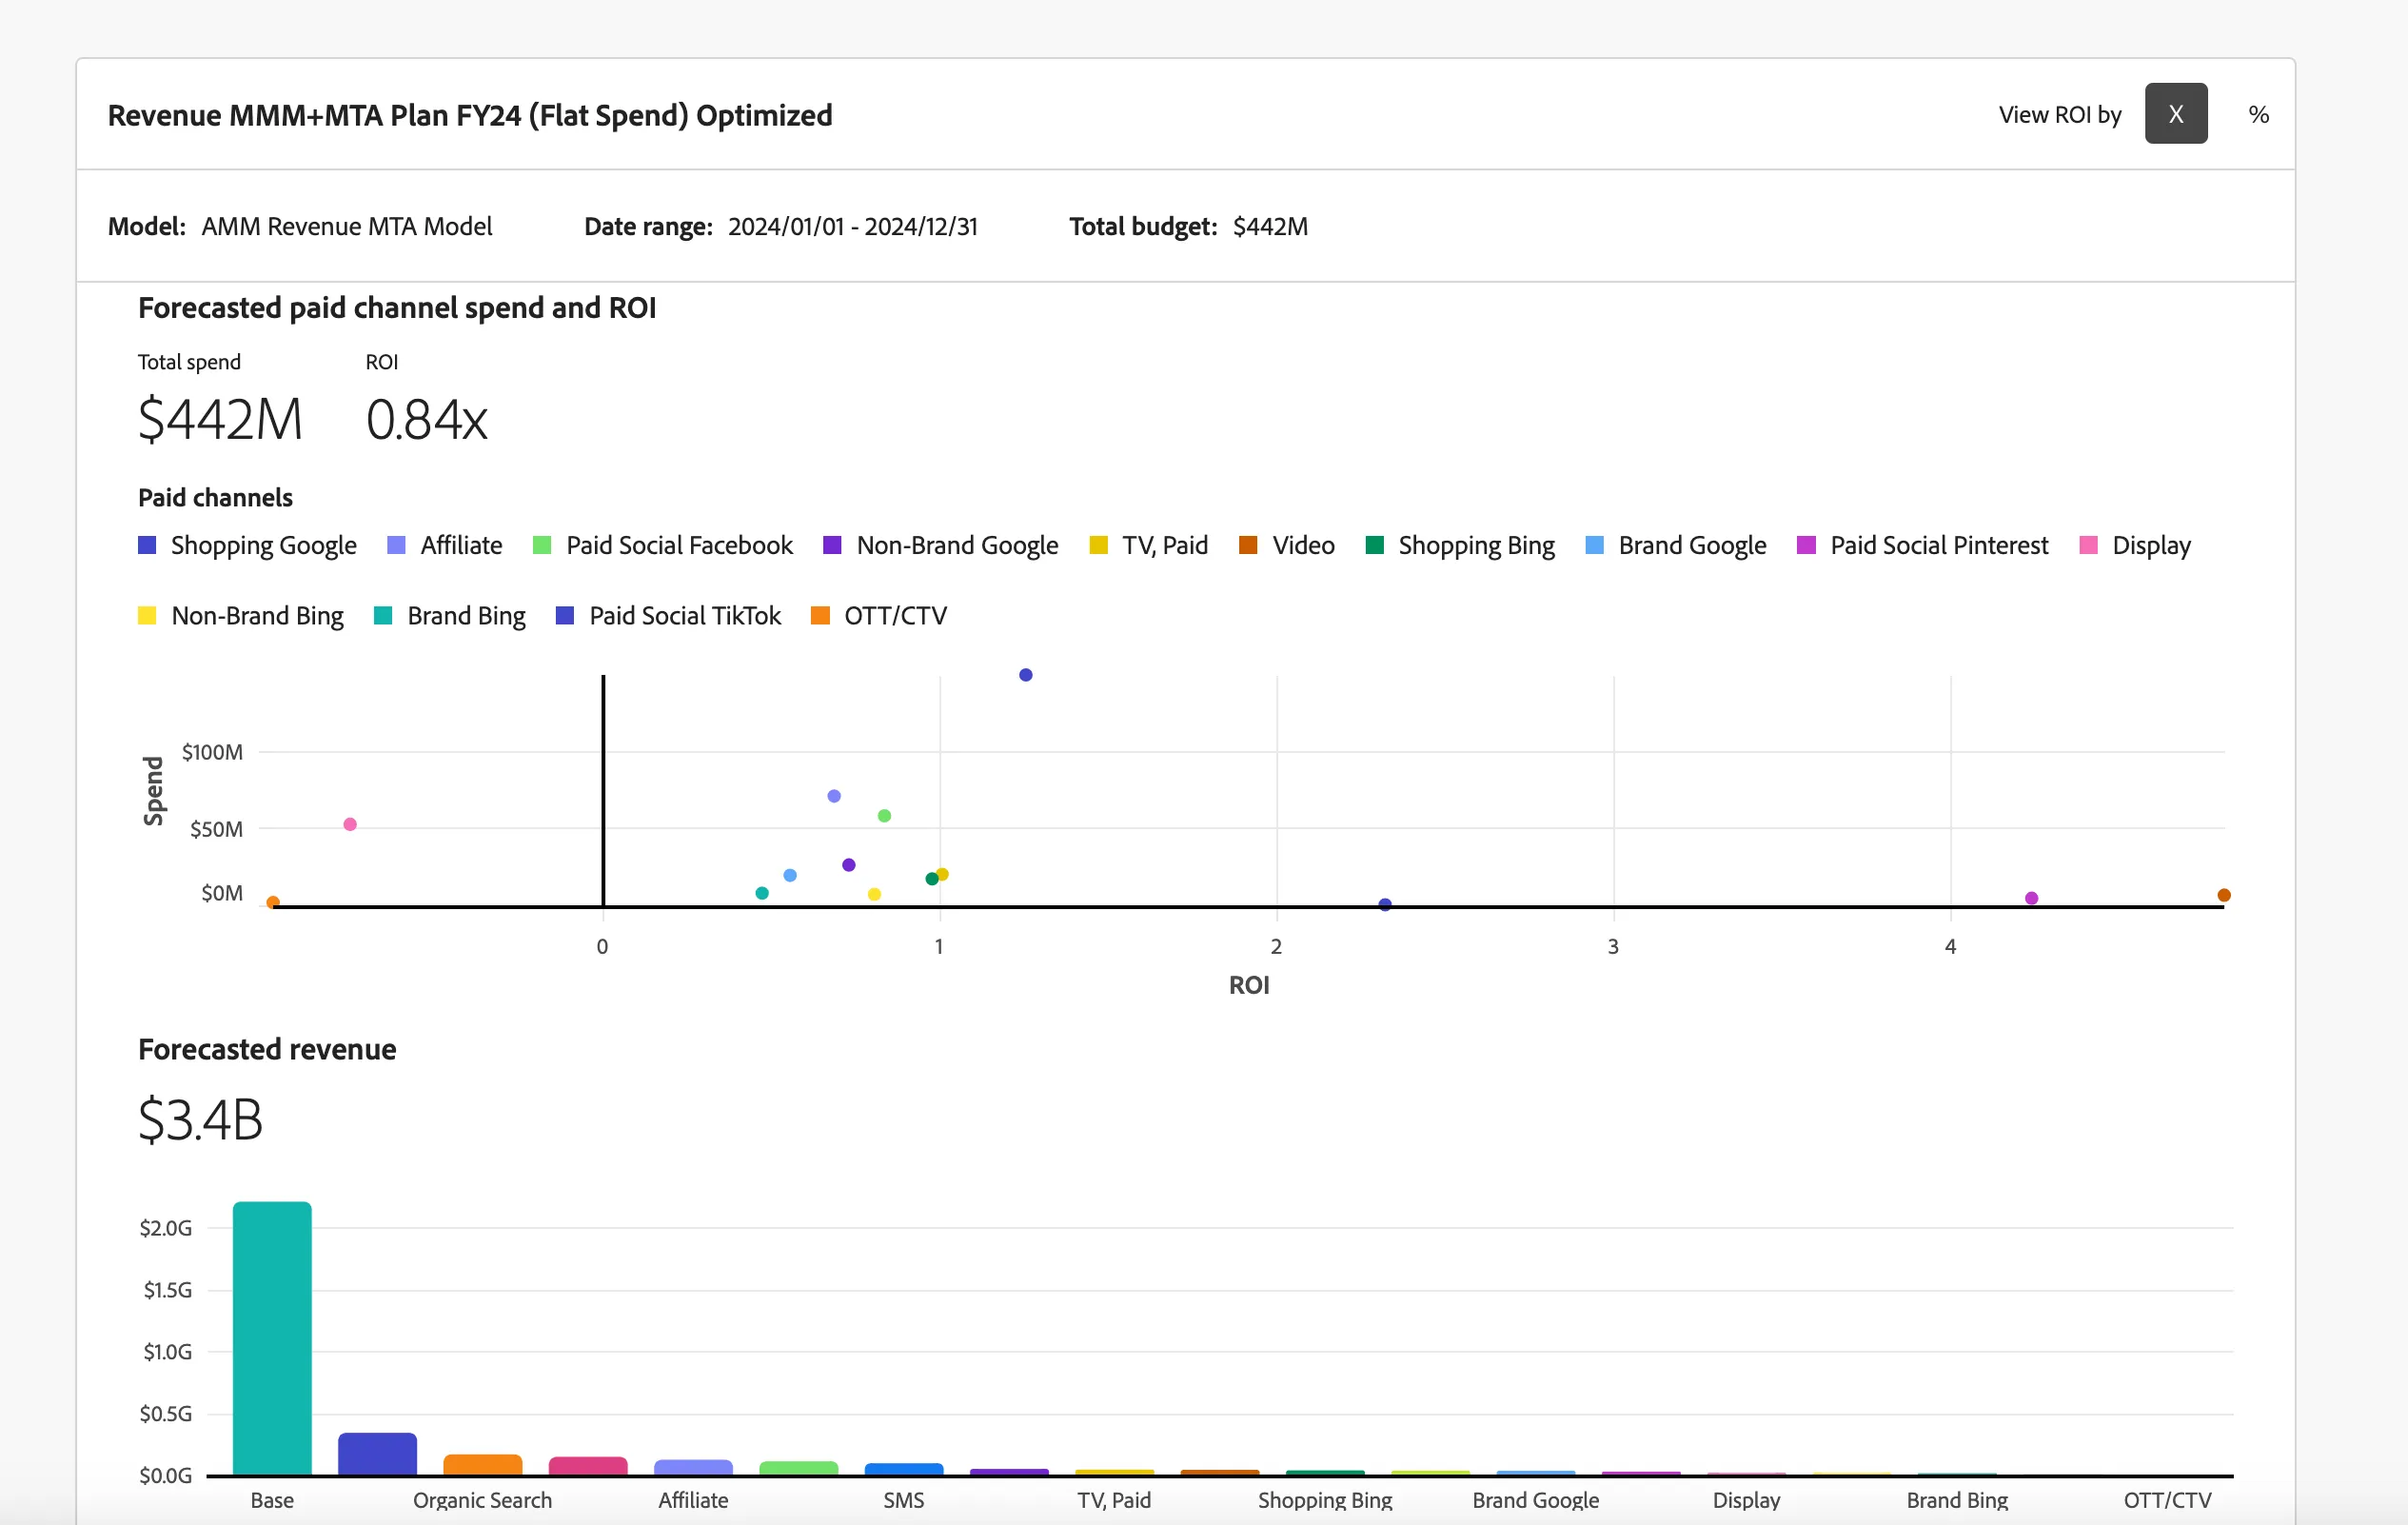This screenshot has height=1525, width=2408.
Task: Click the pink Display point in scatter plot
Action: 350,824
